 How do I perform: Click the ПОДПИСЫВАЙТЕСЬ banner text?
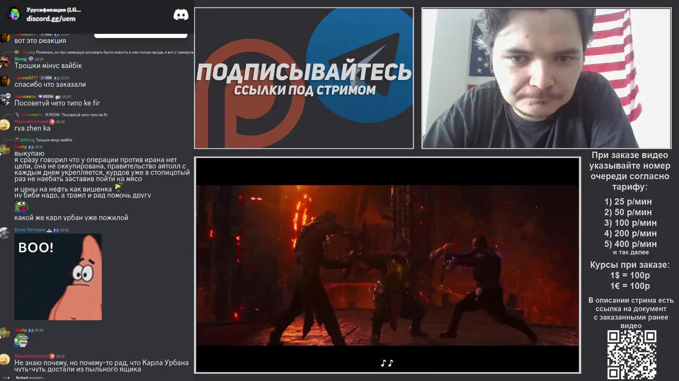click(x=304, y=72)
